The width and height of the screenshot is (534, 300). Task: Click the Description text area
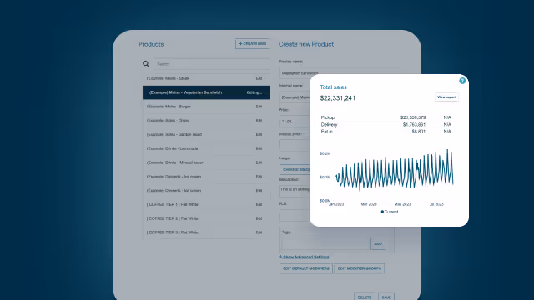click(294, 191)
